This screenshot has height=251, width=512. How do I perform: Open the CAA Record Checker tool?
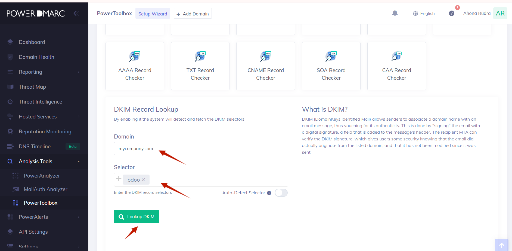click(x=396, y=66)
